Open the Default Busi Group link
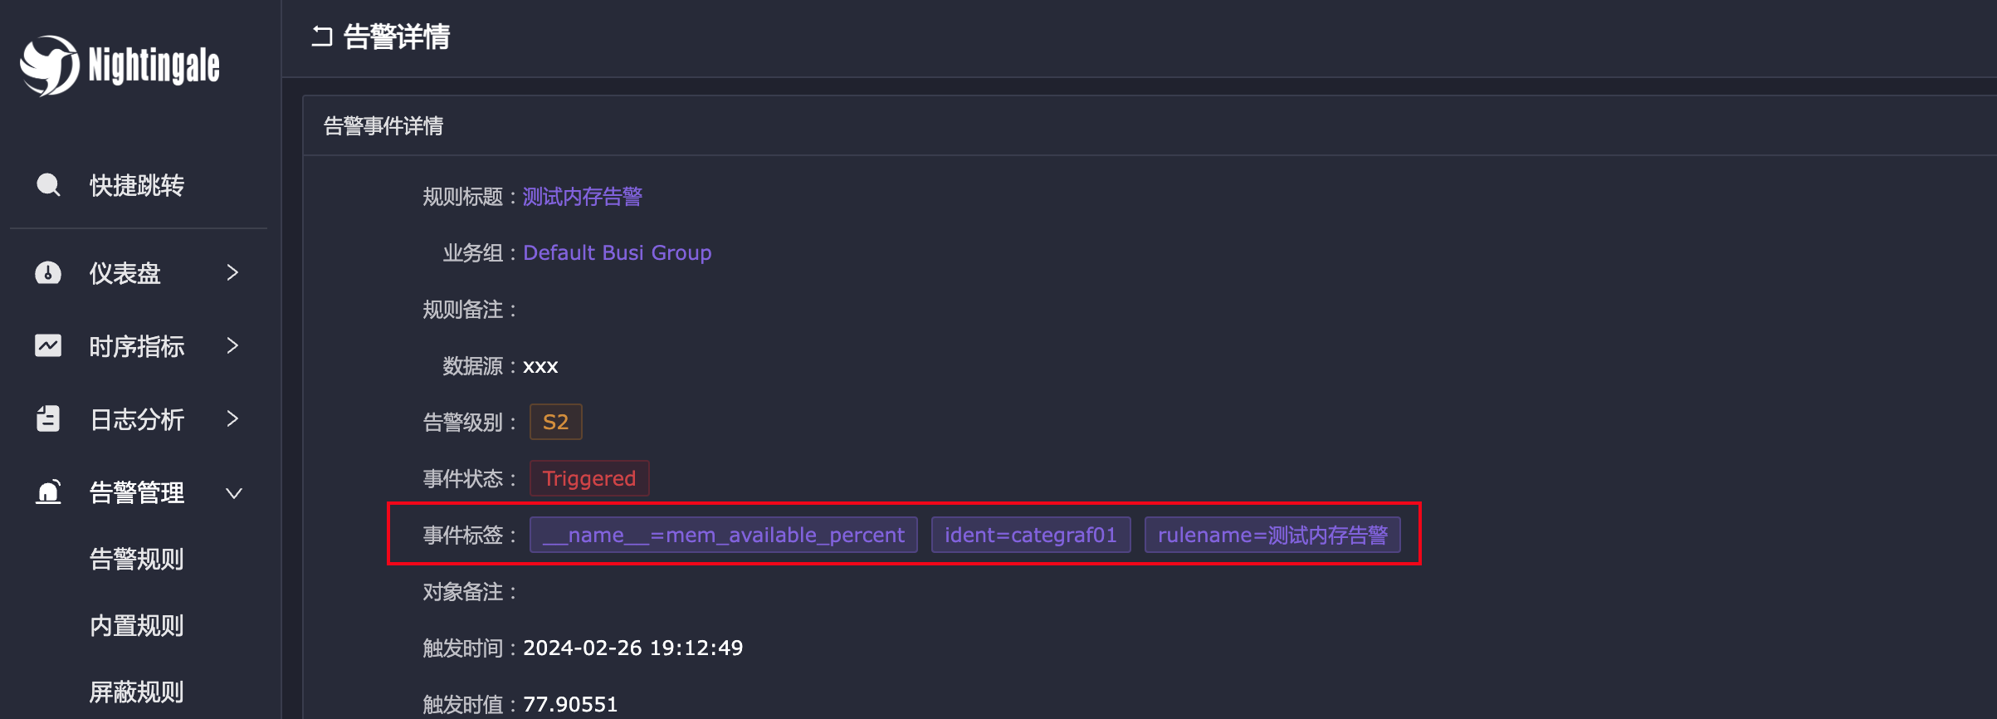The image size is (1997, 719). [x=617, y=253]
